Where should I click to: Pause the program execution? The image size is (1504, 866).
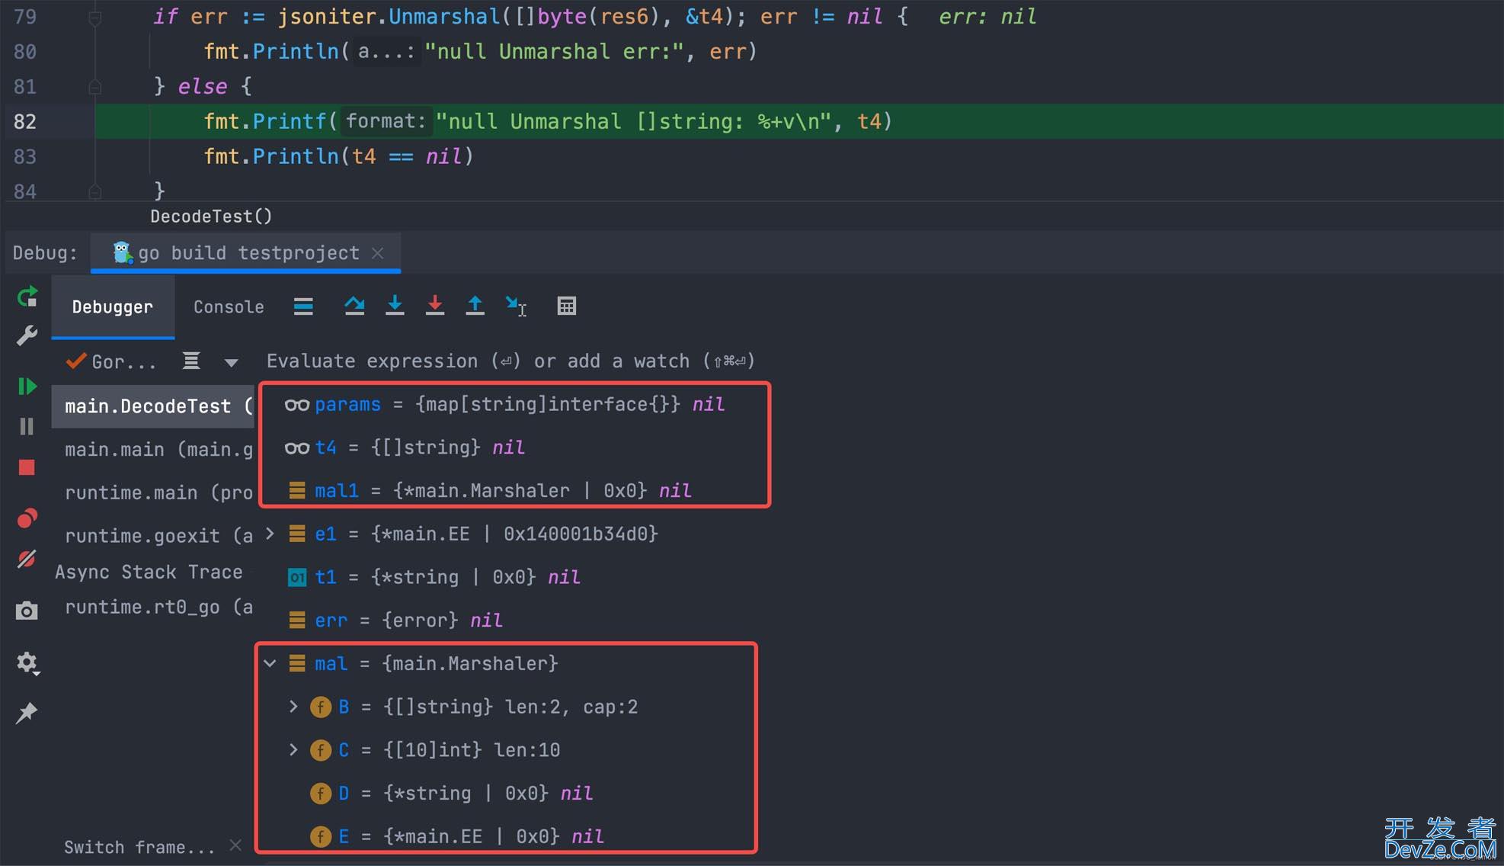click(27, 426)
